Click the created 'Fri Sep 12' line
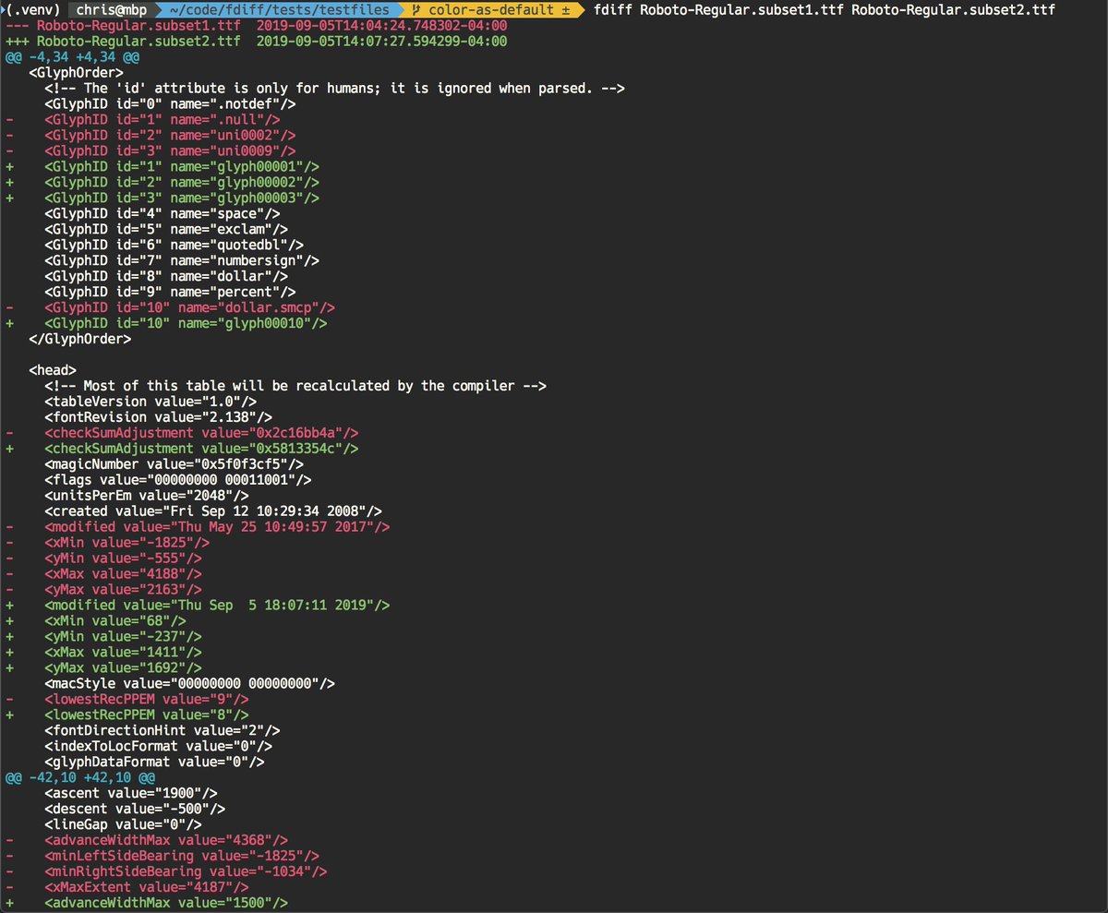1108x913 pixels. coord(212,512)
